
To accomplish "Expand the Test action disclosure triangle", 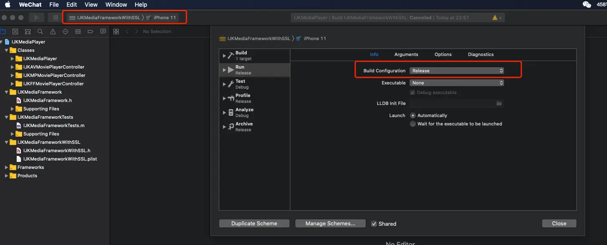I will click(224, 84).
